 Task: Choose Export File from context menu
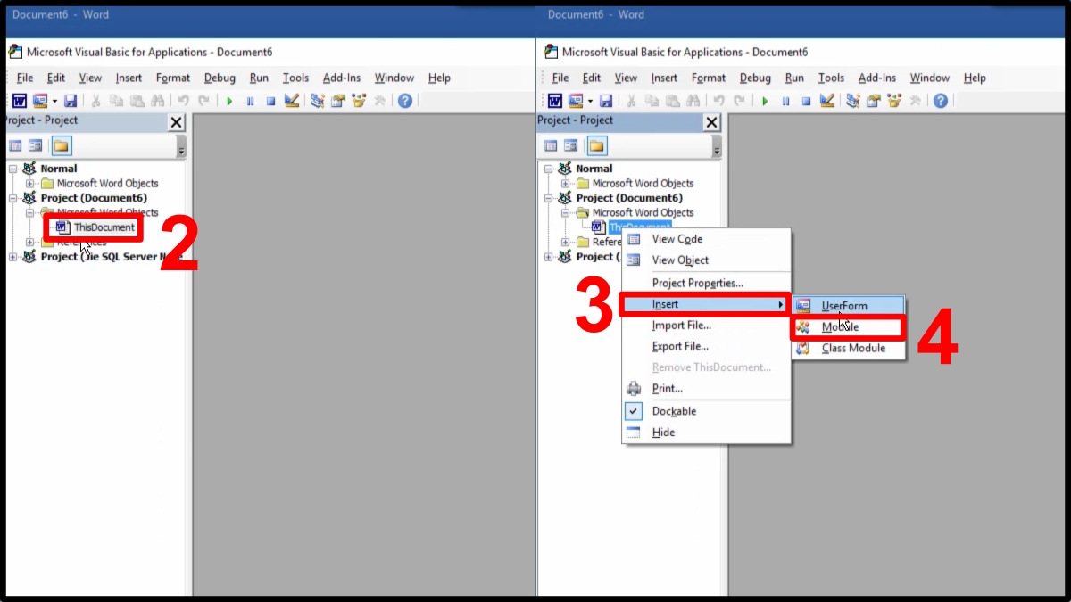(706, 346)
